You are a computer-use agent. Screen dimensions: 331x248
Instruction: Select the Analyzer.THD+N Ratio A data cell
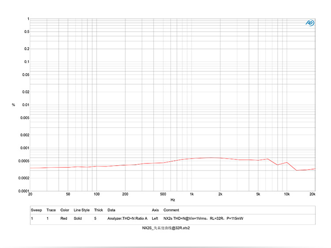tap(127, 218)
